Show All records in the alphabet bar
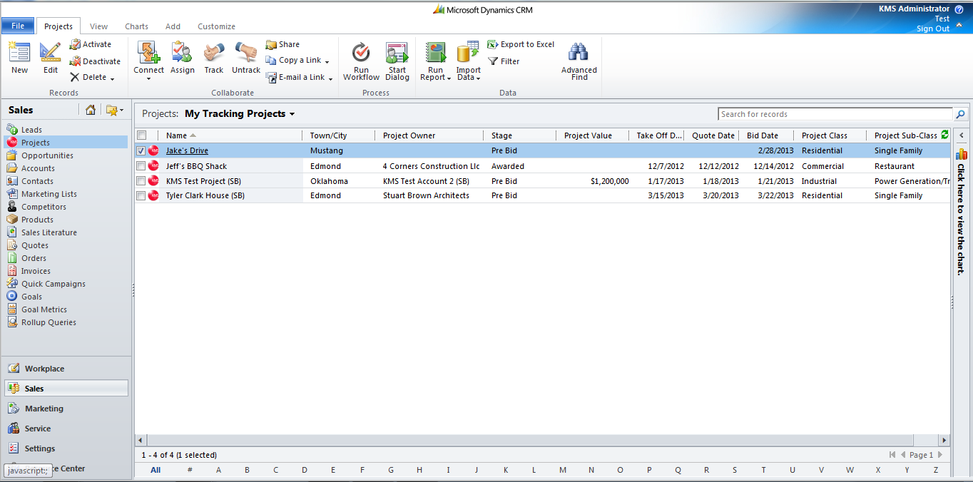The height and width of the screenshot is (482, 973). pos(156,470)
